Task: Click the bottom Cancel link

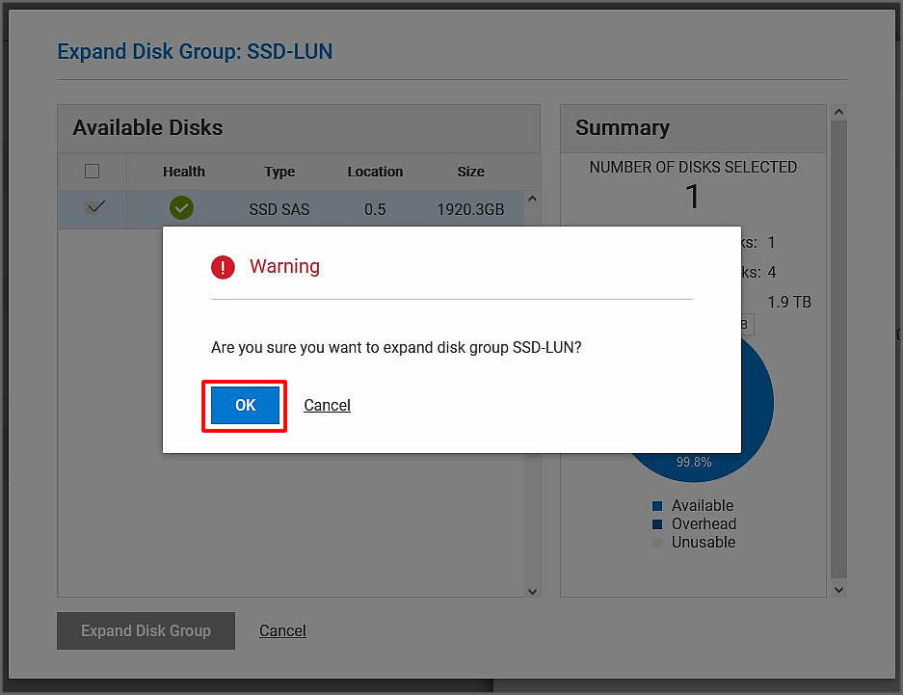Action: coord(282,631)
